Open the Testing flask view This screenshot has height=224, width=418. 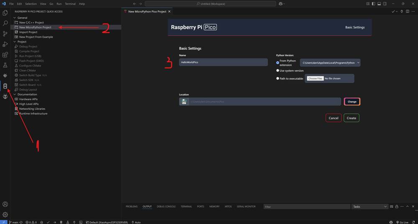click(x=5, y=65)
